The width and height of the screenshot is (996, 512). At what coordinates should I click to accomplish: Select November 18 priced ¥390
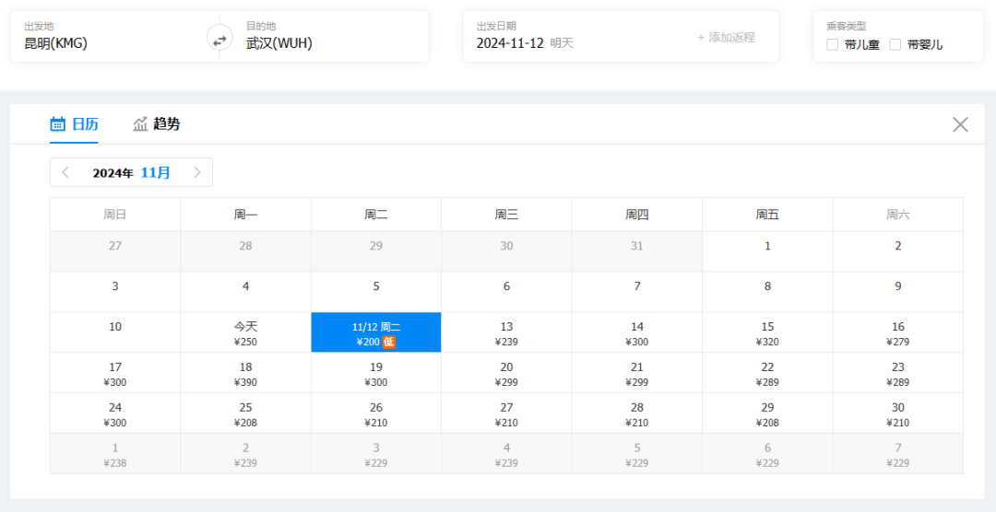246,373
